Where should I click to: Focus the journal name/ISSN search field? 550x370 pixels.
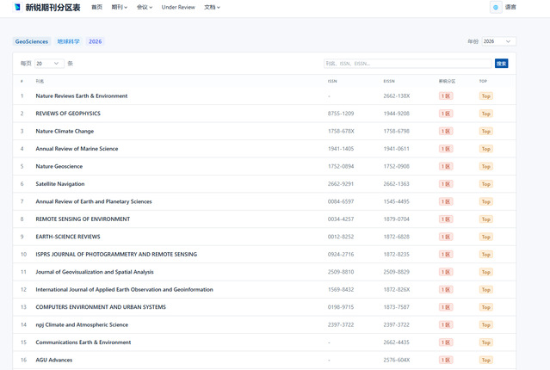click(x=407, y=64)
